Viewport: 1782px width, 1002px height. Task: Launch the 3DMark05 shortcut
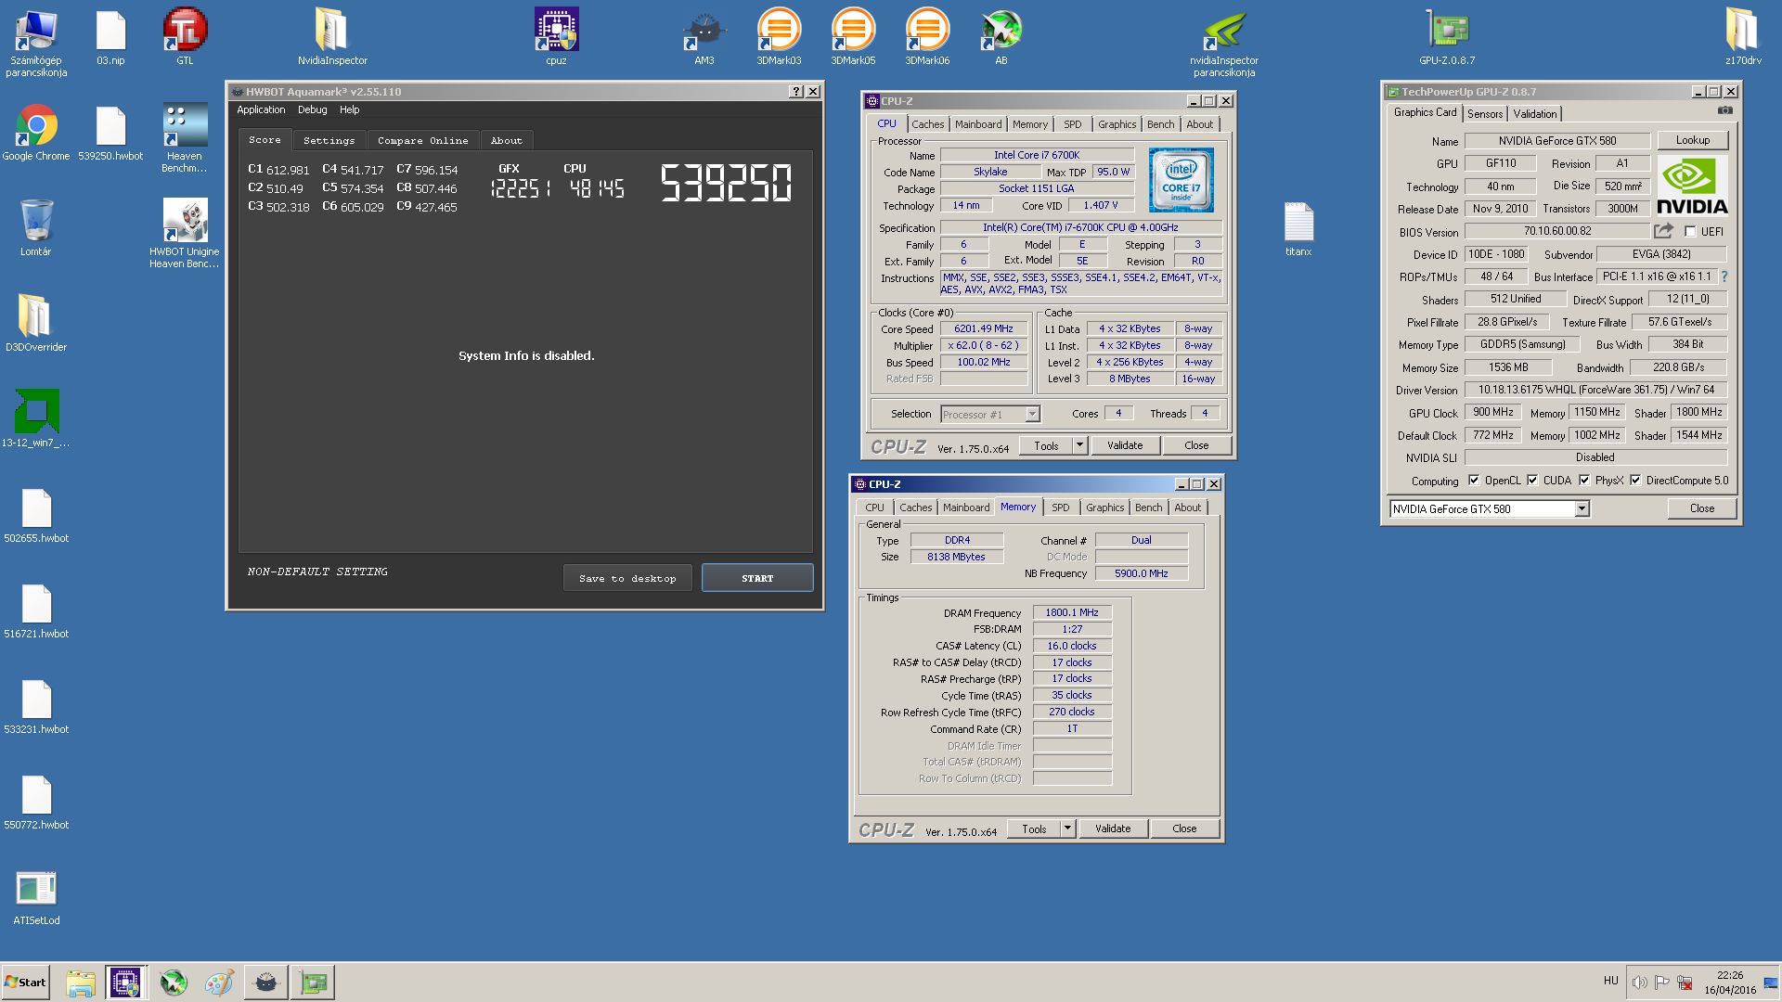[x=853, y=36]
